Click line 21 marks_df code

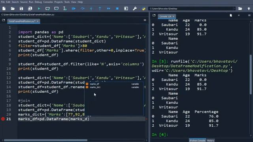pyautogui.click(x=54, y=119)
